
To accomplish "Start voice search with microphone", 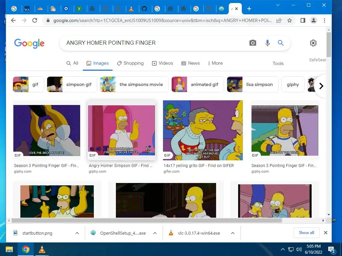I will [268, 43].
